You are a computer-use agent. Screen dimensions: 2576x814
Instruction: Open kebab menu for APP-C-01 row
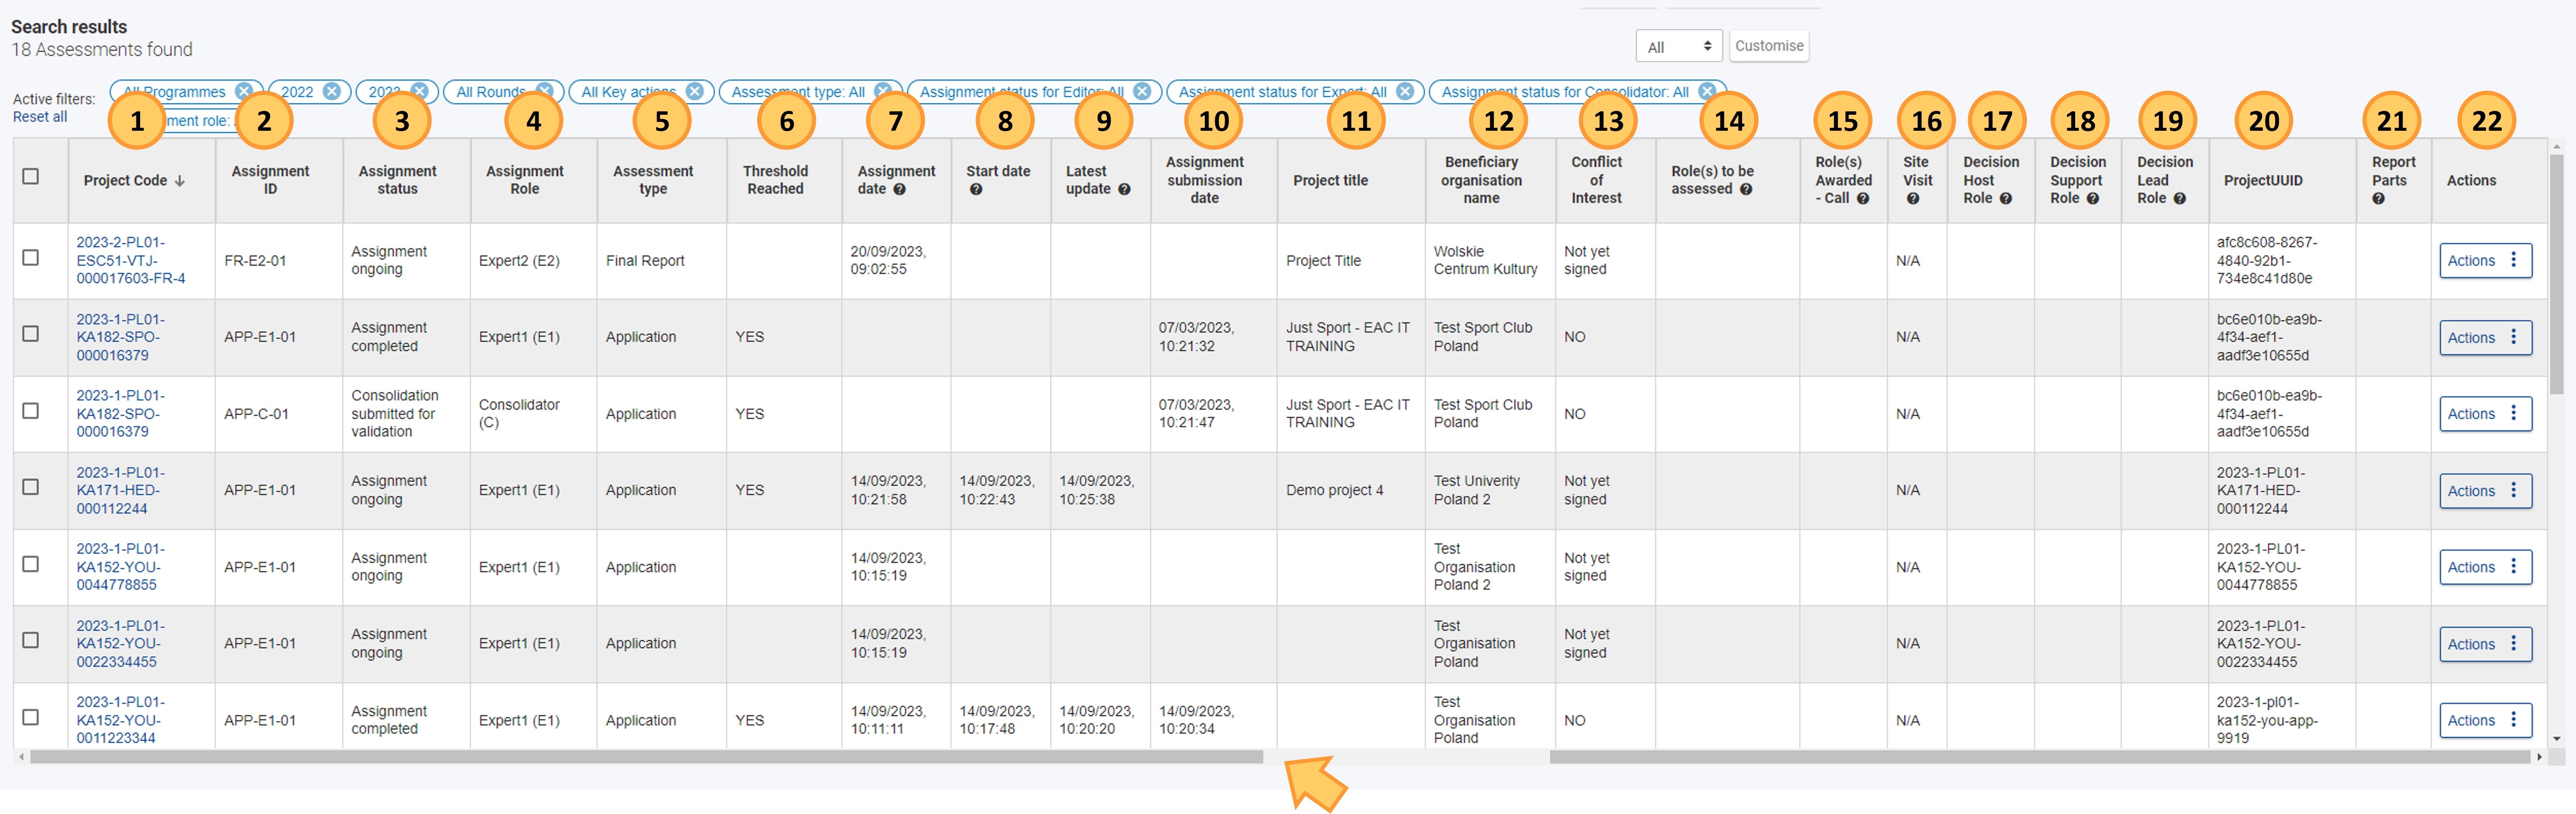[x=2513, y=413]
